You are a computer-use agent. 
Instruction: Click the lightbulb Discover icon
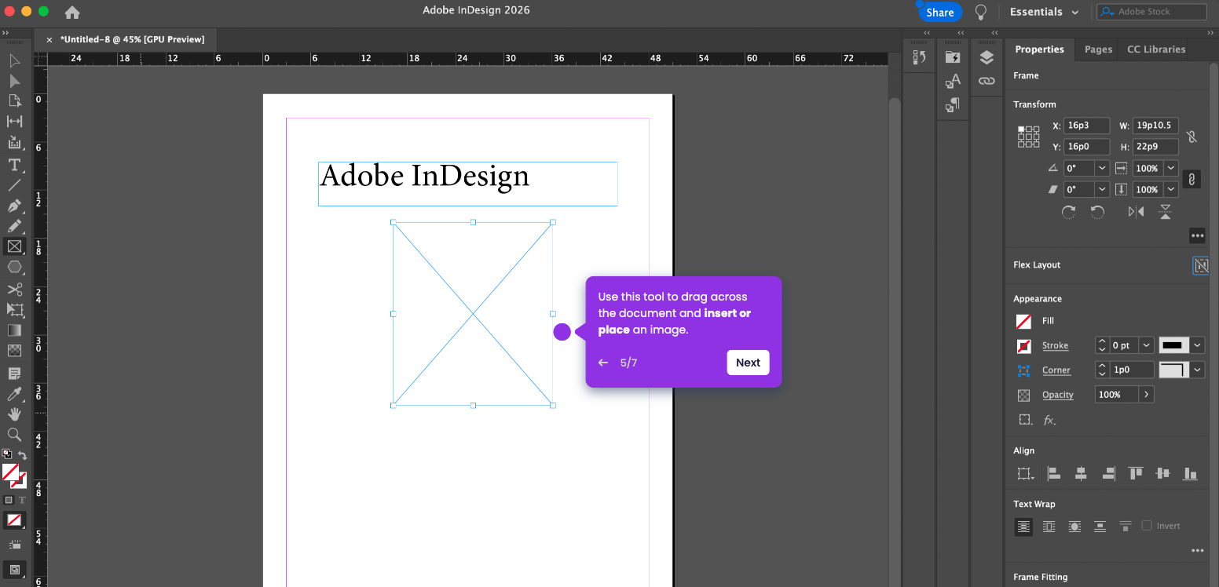click(x=980, y=12)
